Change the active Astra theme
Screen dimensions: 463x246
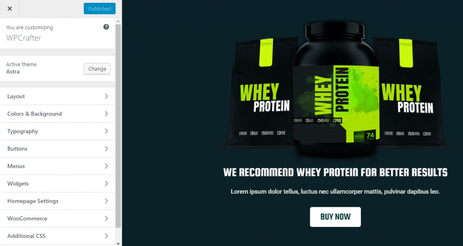tap(97, 69)
